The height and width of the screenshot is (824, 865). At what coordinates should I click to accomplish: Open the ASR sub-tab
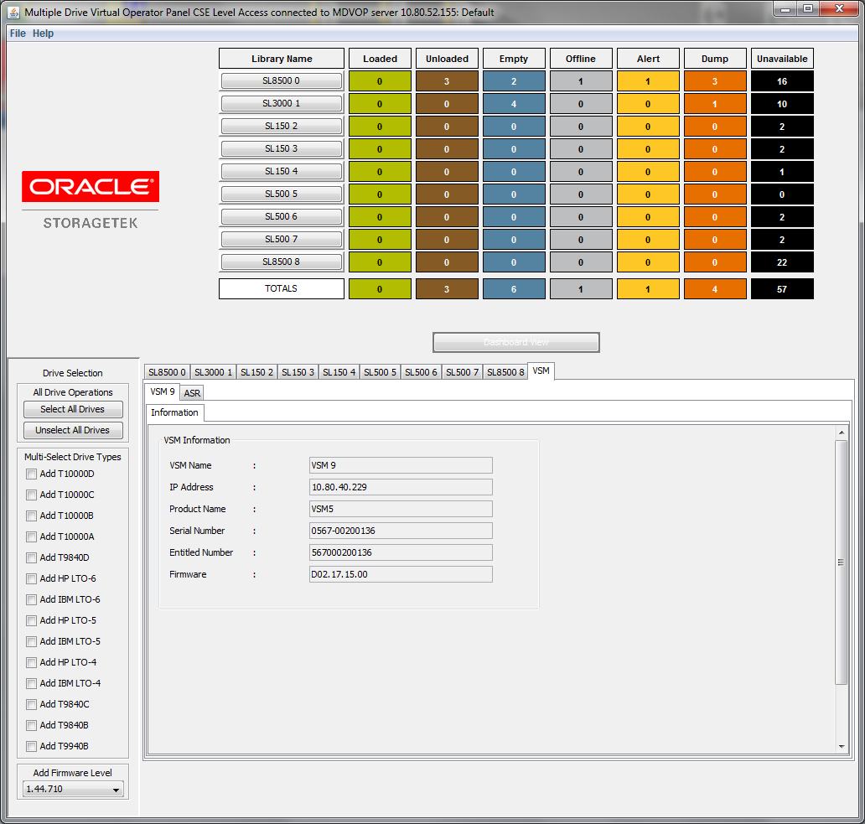[192, 392]
